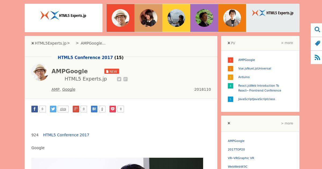The image size is (322, 169).
Task: Open the Google tag link
Action: point(69,89)
